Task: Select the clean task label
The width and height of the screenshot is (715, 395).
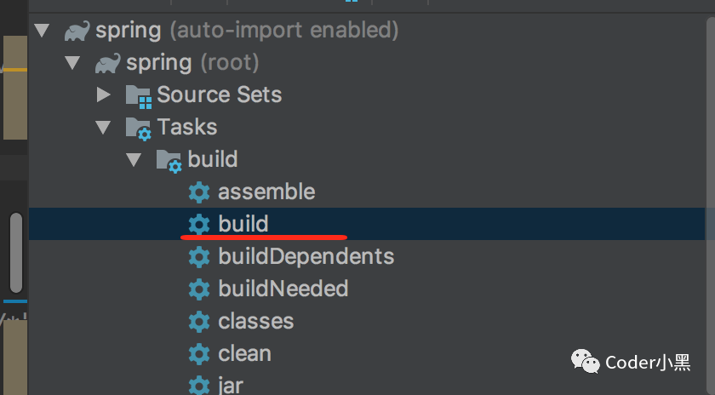Action: [x=244, y=353]
